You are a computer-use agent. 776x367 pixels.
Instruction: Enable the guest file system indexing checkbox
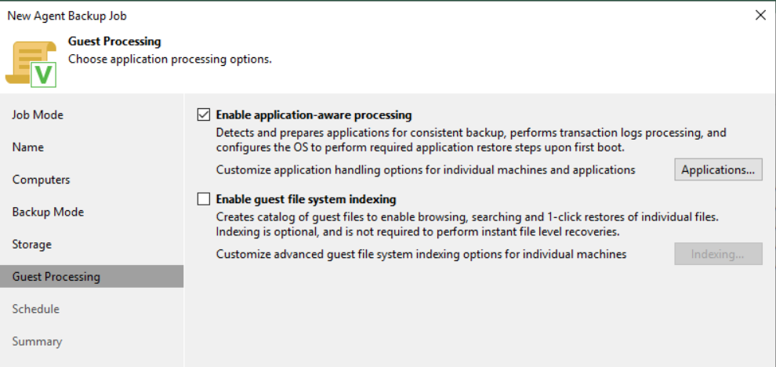[204, 199]
